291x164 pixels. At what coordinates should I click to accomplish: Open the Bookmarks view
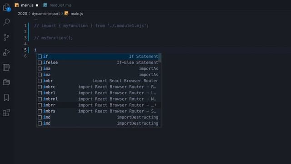point(6,97)
